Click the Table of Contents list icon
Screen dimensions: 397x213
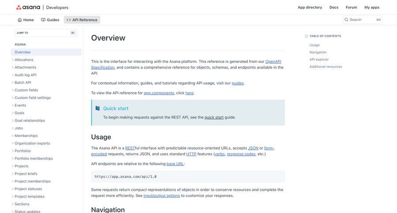307,36
